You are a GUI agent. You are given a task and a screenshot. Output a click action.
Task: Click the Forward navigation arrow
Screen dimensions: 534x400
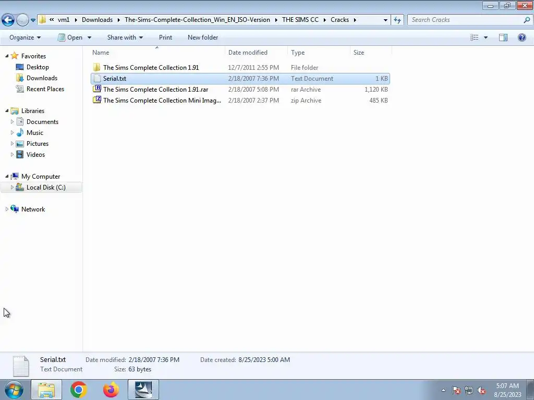[22, 20]
